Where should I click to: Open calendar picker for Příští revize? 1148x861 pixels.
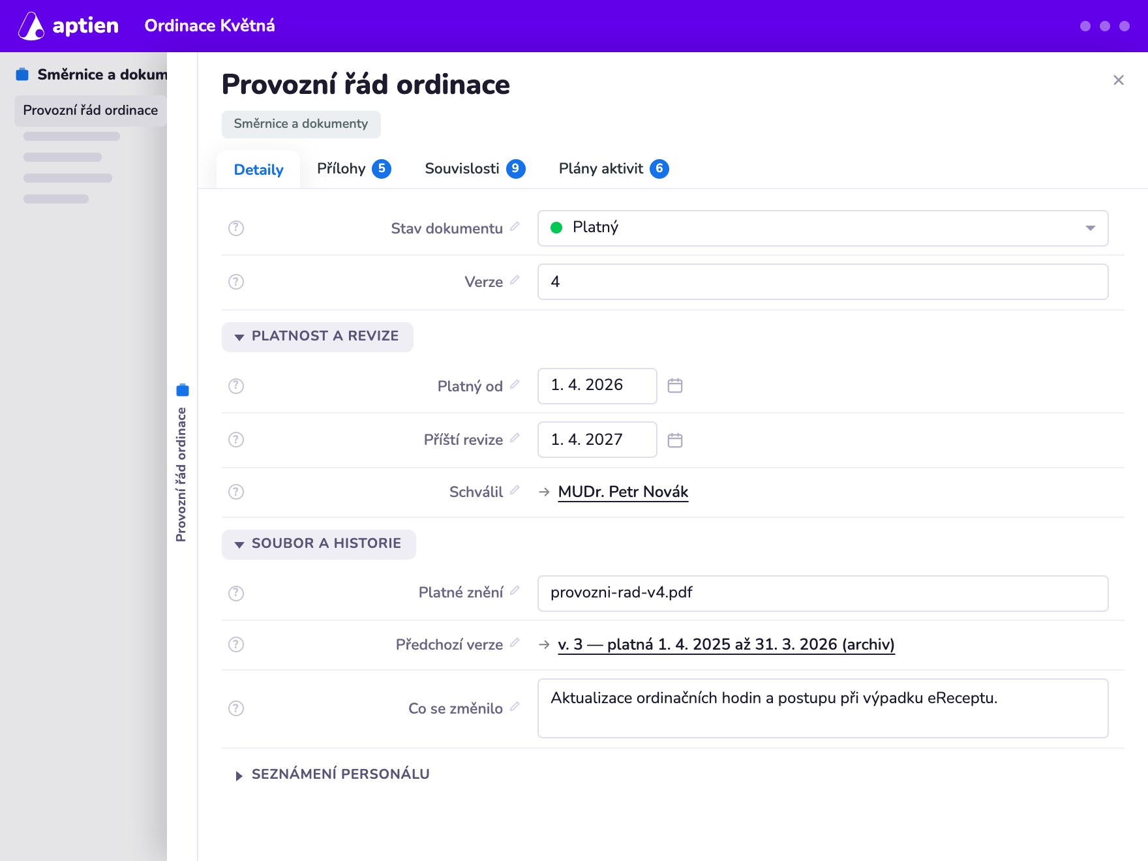tap(675, 440)
